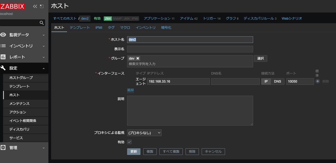The width and height of the screenshot is (336, 163).
Task: Toggle the 有効 checkbox
Action: click(x=129, y=142)
